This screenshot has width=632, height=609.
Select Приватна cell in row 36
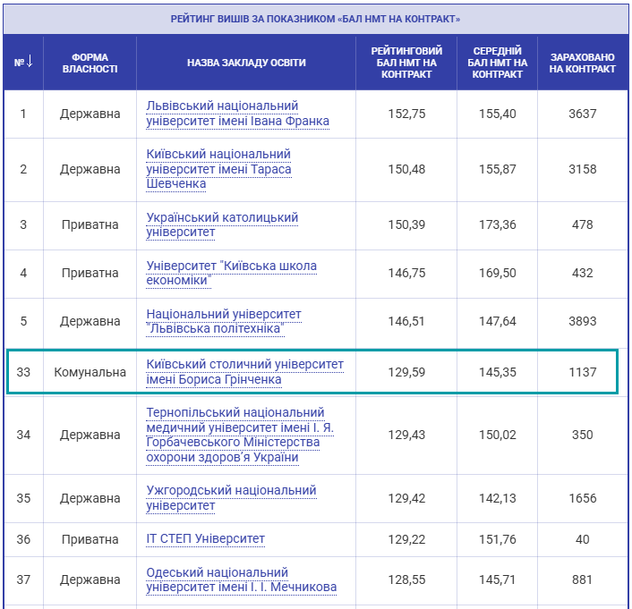90,540
